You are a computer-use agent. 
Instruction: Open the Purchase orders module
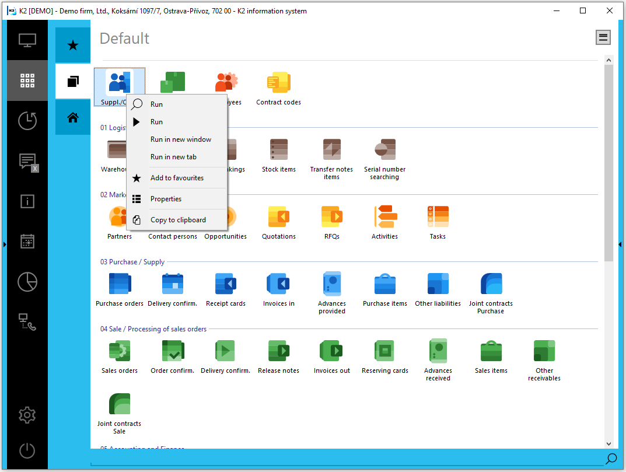(120, 289)
